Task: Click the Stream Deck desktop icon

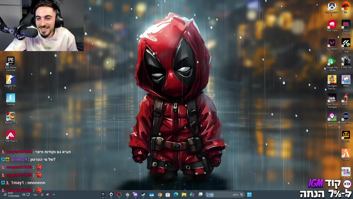Action: tap(346, 118)
